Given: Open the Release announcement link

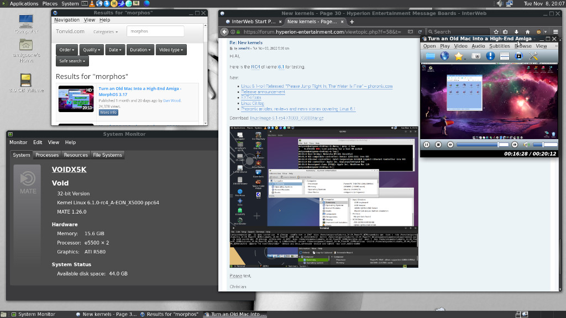Looking at the screenshot, I should [x=263, y=92].
